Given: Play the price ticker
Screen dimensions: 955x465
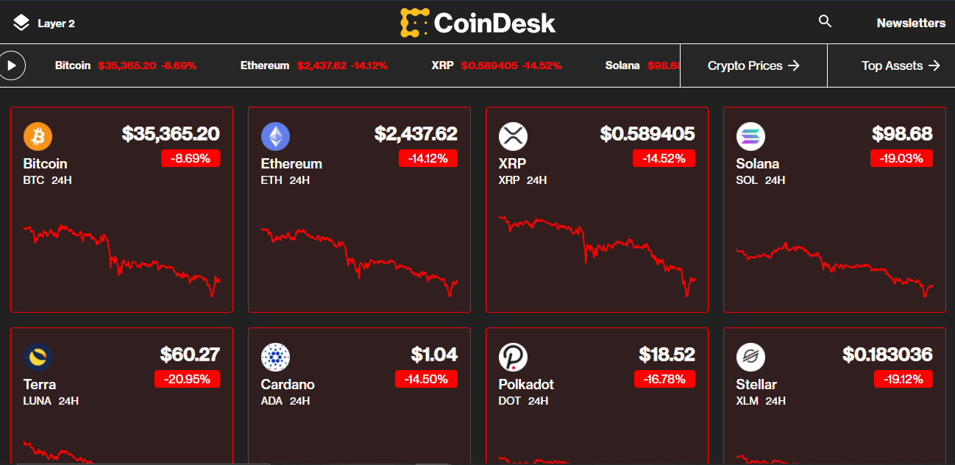Looking at the screenshot, I should (x=12, y=65).
